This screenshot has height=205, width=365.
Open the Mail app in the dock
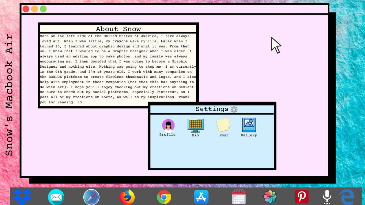tap(56, 197)
